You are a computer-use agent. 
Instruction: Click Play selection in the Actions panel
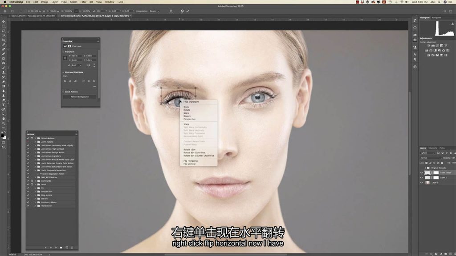click(x=56, y=248)
